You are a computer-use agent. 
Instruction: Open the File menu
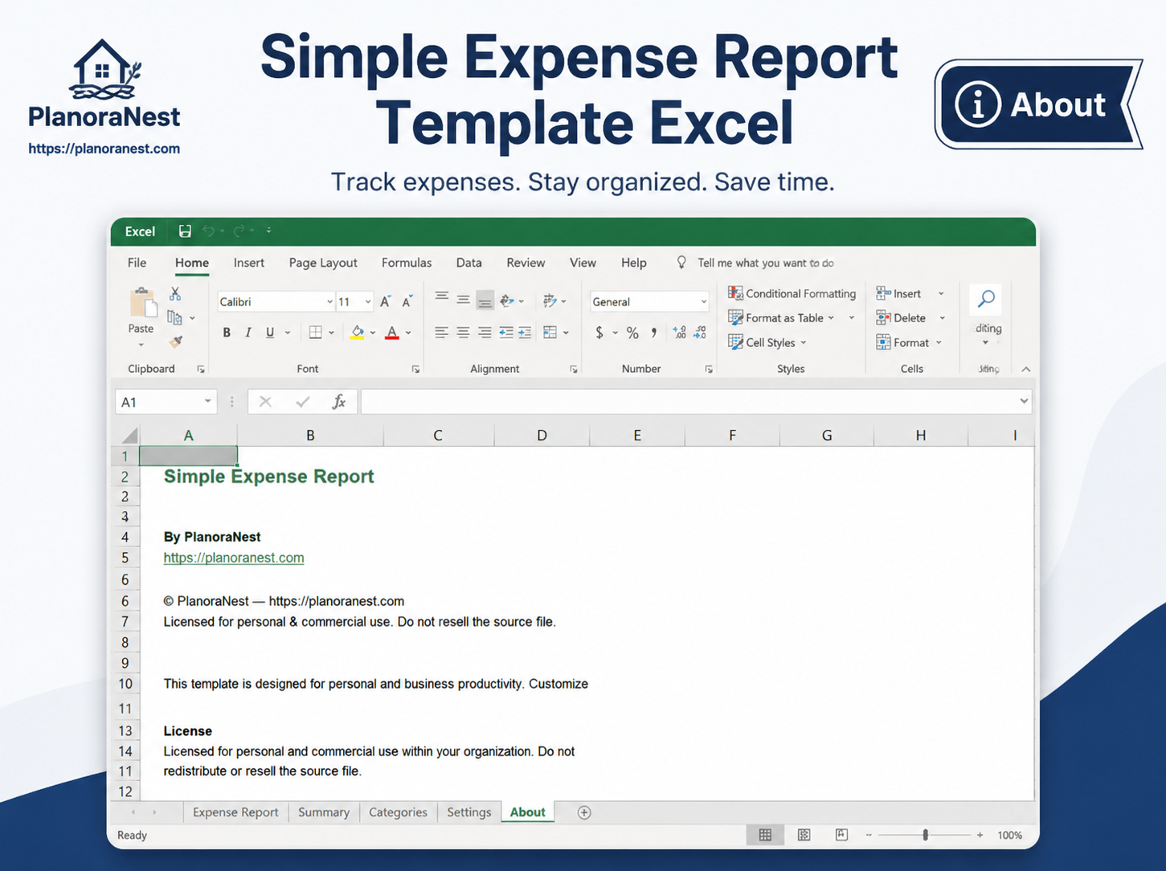point(137,263)
